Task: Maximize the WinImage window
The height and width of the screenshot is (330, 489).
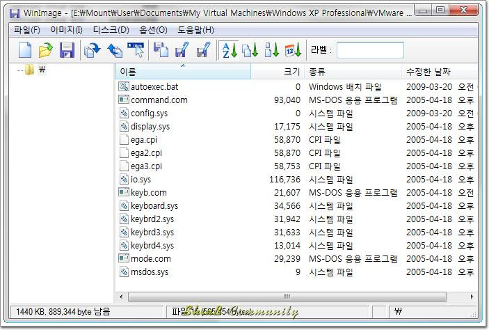Action: click(x=440, y=10)
